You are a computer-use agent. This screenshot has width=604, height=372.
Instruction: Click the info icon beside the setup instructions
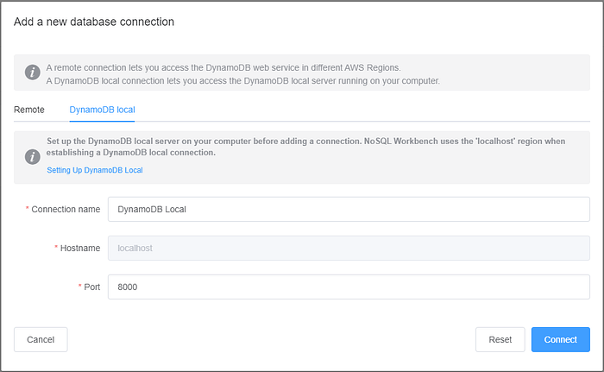point(33,156)
